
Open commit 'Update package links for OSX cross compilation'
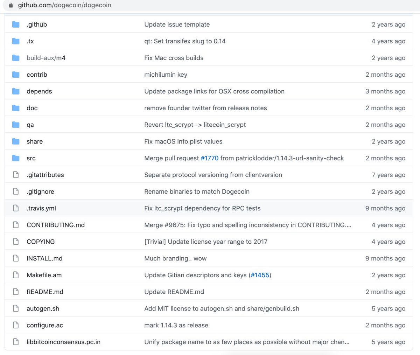(215, 91)
